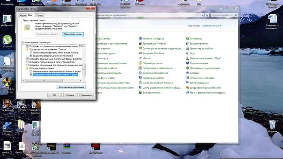Switch to the Поиск tab
The width and height of the screenshot is (283, 159).
[x=39, y=15]
